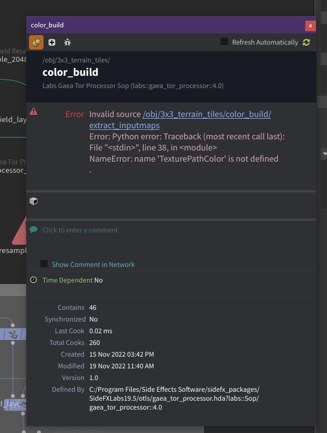Click the yellow refresh arrows icon
This screenshot has height=433, width=327.
(x=306, y=42)
